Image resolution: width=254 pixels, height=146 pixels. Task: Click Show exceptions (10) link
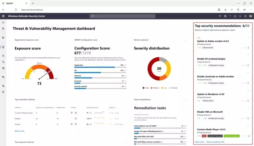216,142
